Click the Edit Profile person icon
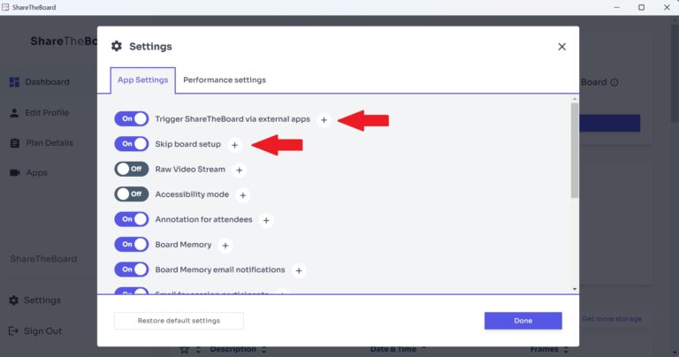This screenshot has height=357, width=679. point(14,113)
